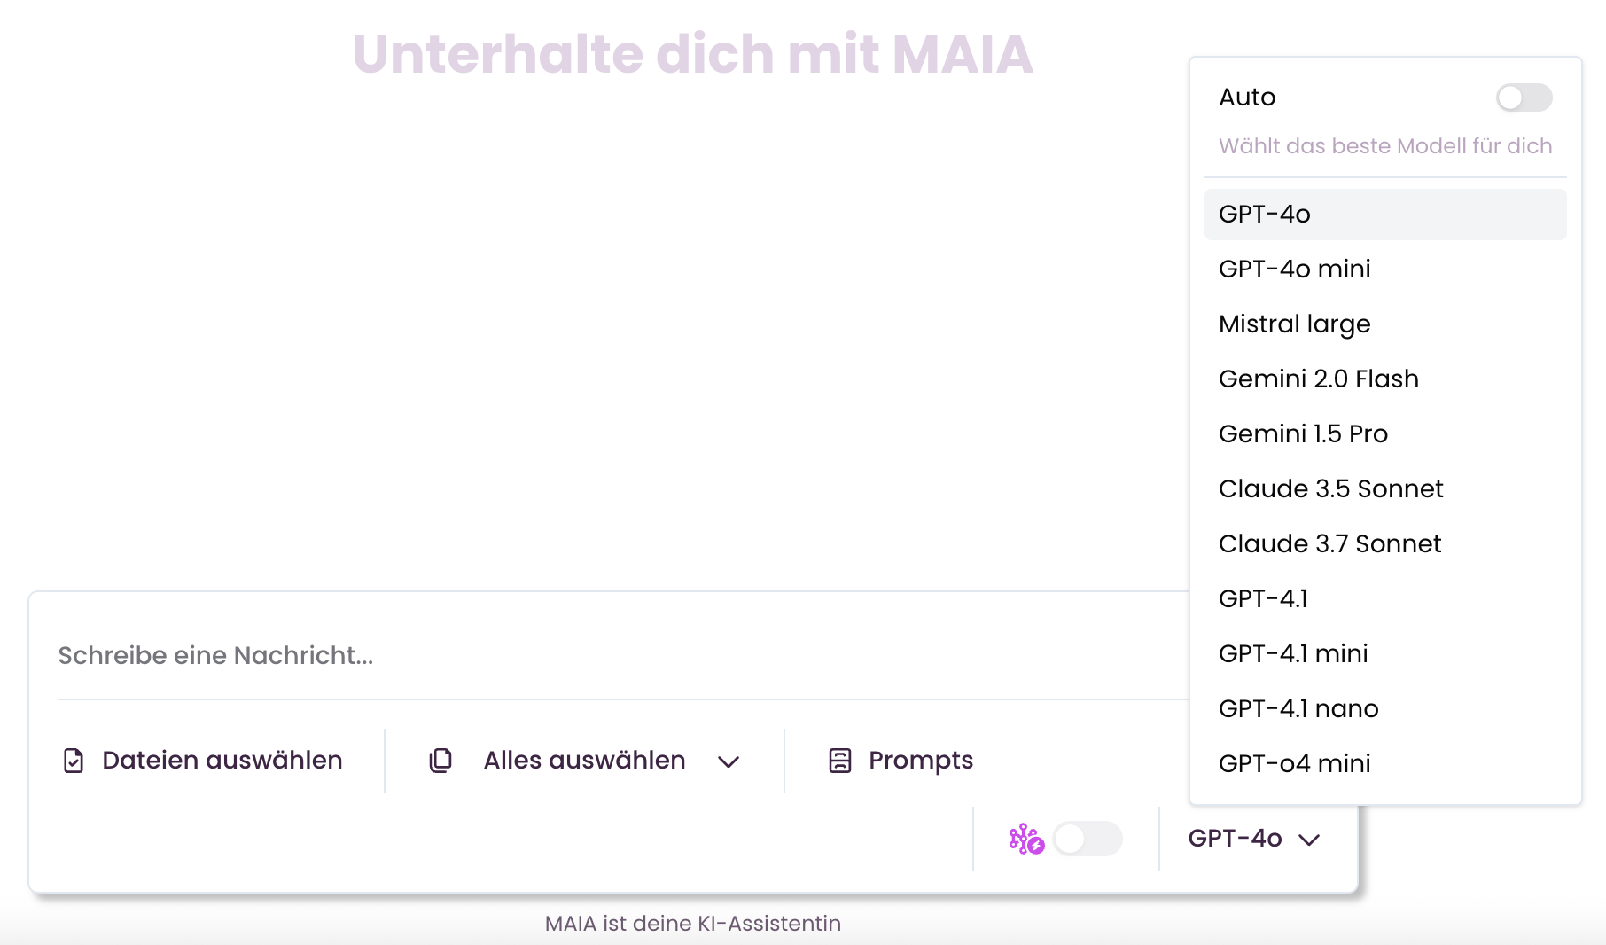Click the file checkmark icon beside Dateien auswählen
Viewport: 1606px width, 945px height.
tap(74, 761)
